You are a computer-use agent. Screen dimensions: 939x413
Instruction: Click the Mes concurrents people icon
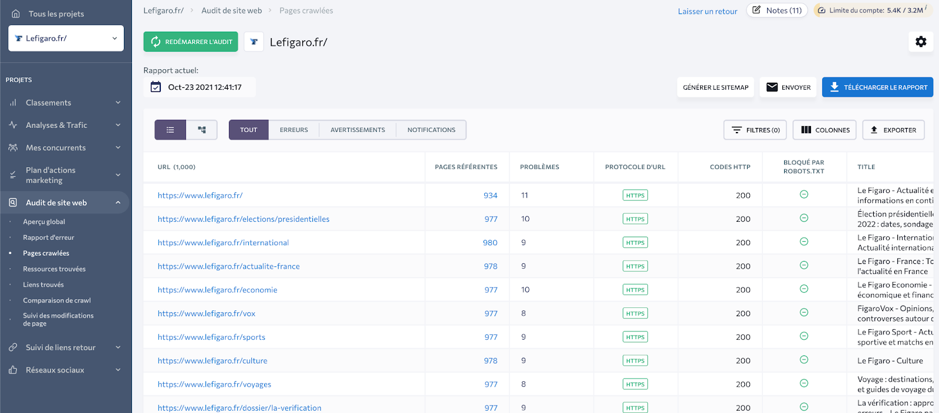click(x=13, y=148)
